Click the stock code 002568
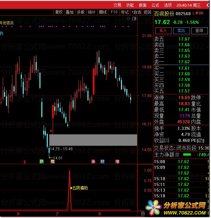Image resolution: width=211 pixels, height=218 pixels. click(183, 14)
